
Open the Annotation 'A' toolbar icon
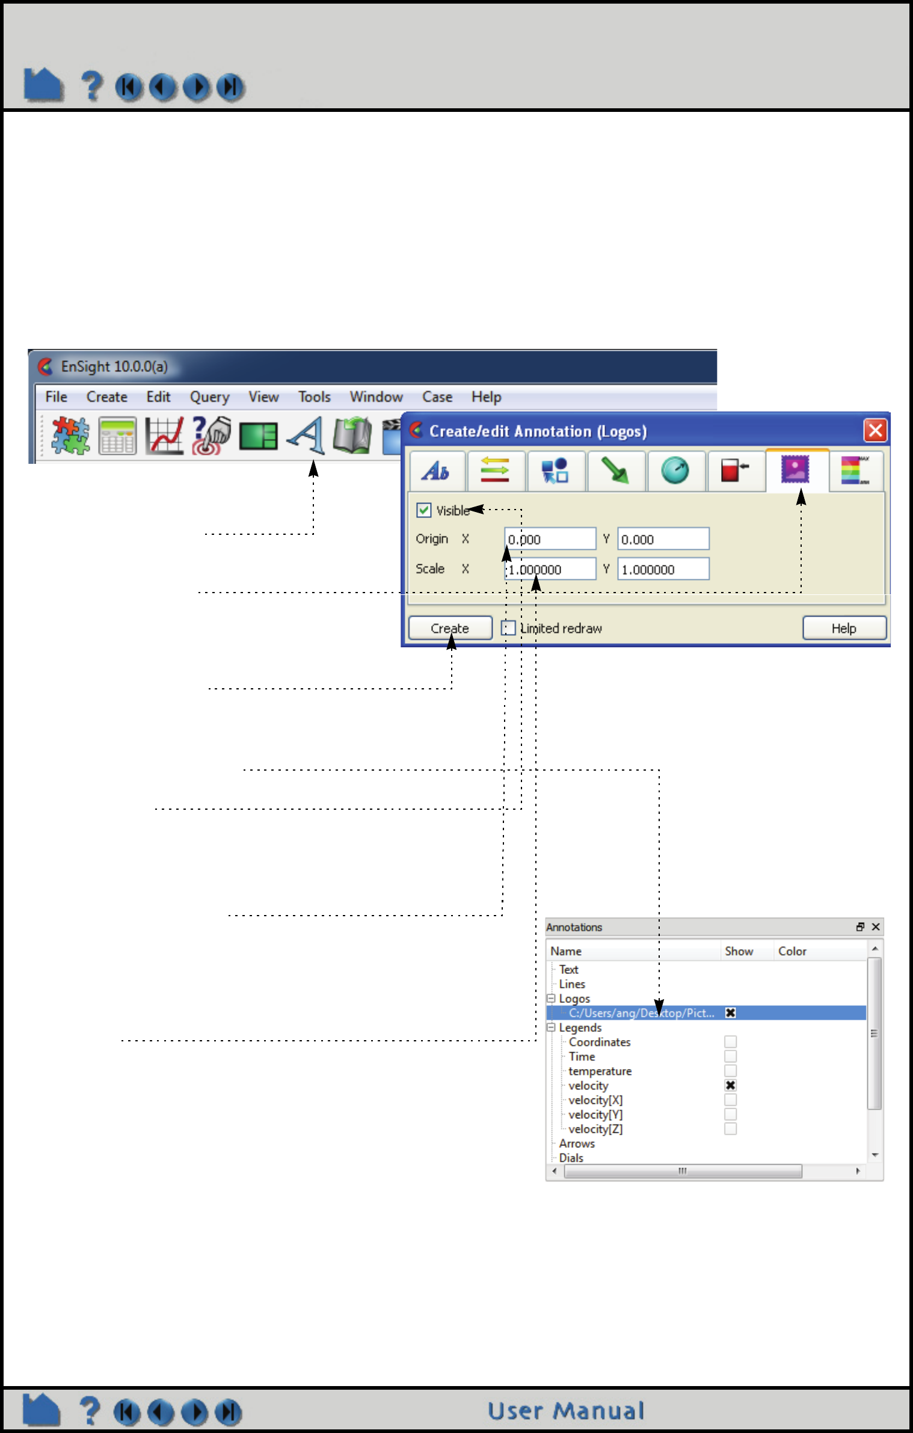coord(306,436)
